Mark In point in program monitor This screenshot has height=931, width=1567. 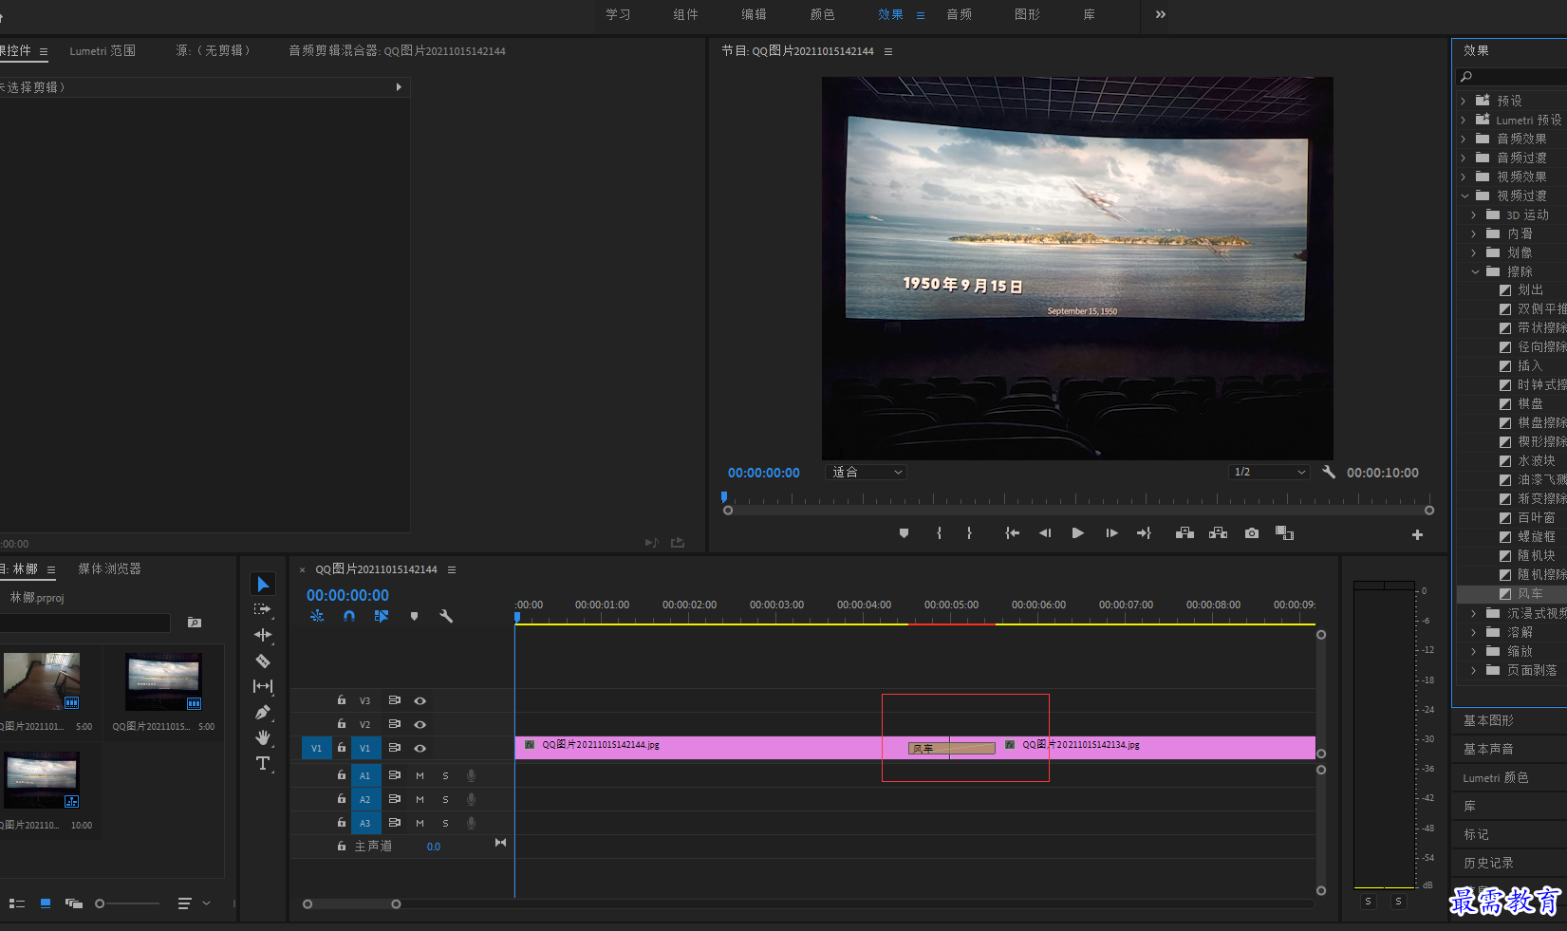[939, 533]
